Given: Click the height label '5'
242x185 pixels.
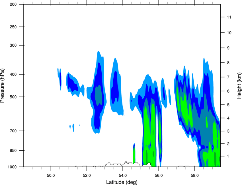Looking at the screenshot, I should [x=228, y=105].
